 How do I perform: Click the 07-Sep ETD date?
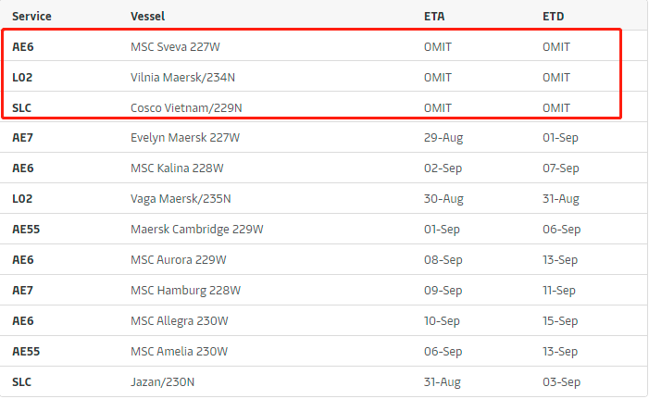click(561, 168)
